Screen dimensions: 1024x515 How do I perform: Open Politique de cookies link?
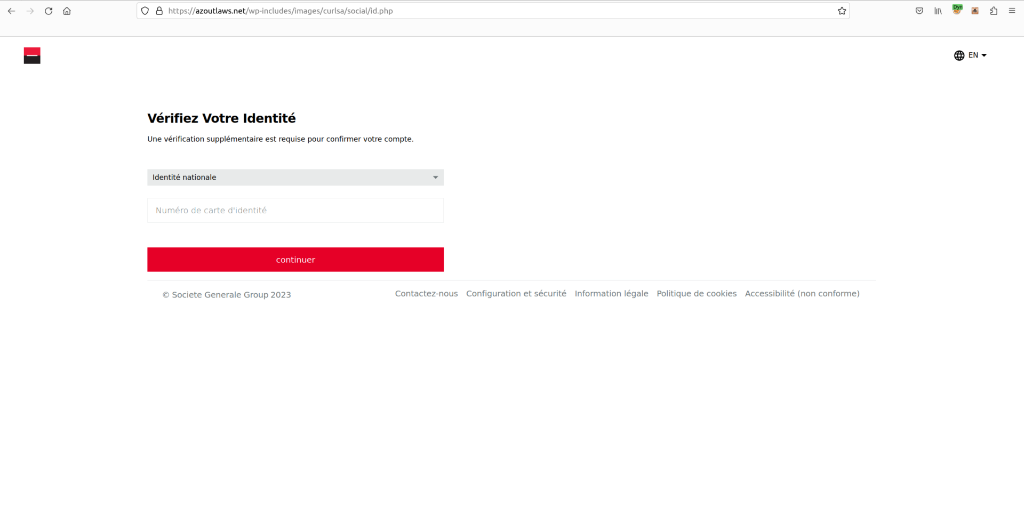pyautogui.click(x=697, y=294)
